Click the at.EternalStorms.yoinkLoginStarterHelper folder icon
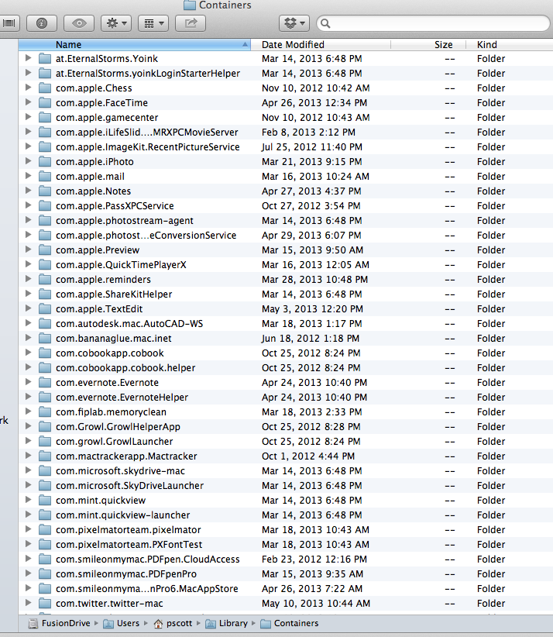The height and width of the screenshot is (637, 553). (45, 74)
